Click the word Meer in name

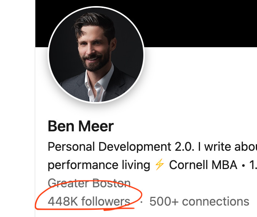point(96,126)
